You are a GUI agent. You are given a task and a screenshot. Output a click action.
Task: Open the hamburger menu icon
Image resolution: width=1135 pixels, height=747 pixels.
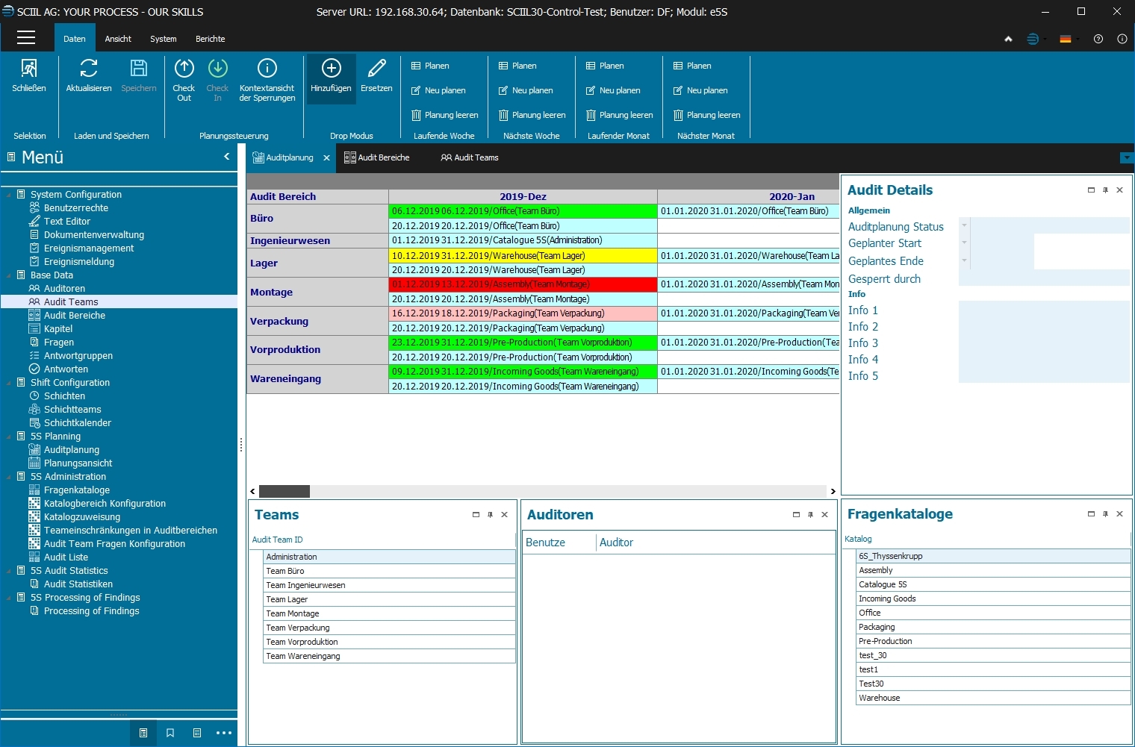(26, 38)
